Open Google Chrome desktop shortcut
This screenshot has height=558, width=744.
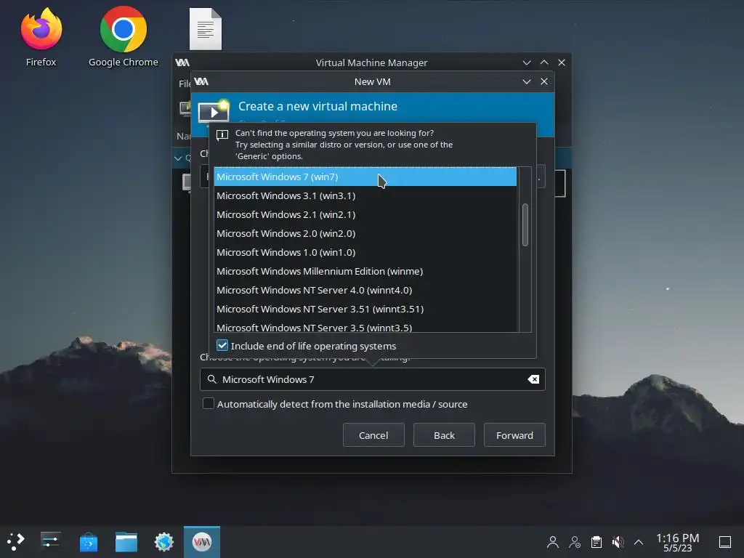[x=124, y=36]
